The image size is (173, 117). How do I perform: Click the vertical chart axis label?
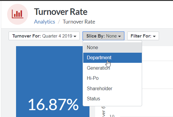[x=103, y=111]
